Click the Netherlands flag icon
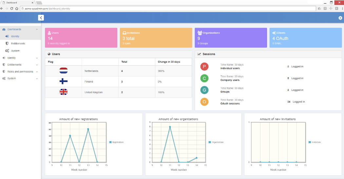 pyautogui.click(x=64, y=71)
